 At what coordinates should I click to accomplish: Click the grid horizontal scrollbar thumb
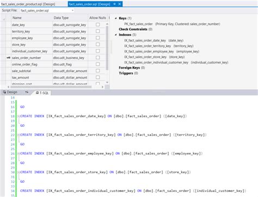tap(51, 87)
